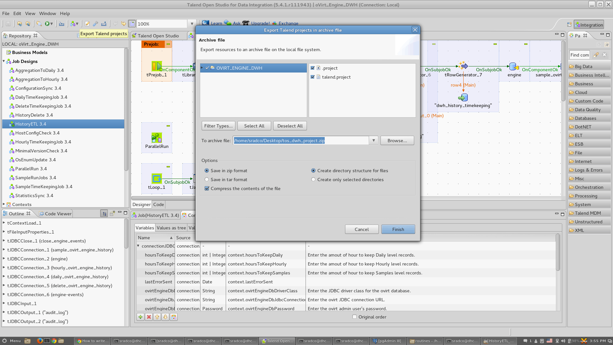Click the green plus add variable icon

pos(140,317)
